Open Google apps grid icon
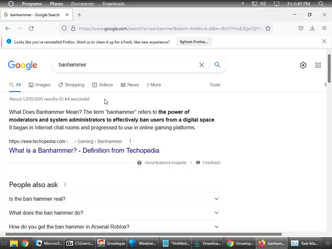This screenshot has width=332, height=249. (x=318, y=65)
